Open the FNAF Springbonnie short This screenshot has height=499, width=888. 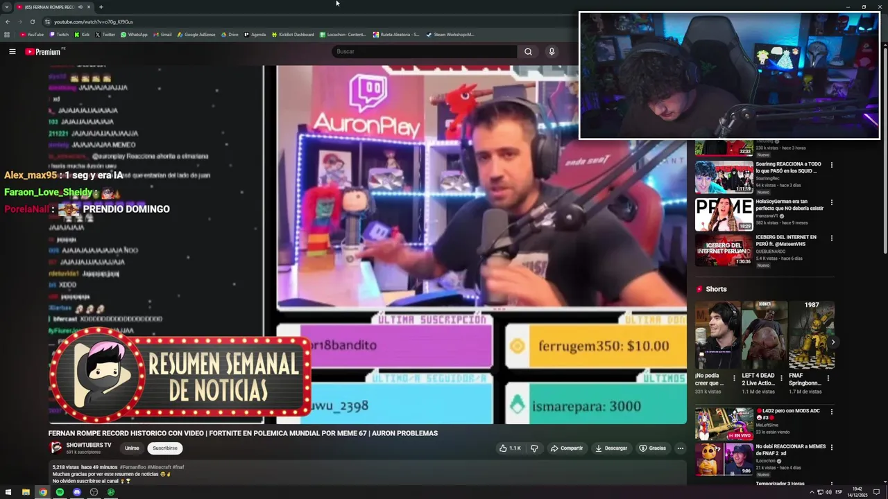(811, 335)
